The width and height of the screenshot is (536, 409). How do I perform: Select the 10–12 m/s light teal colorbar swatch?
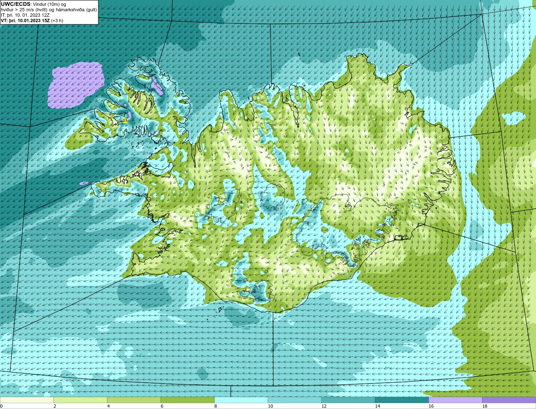295,400
